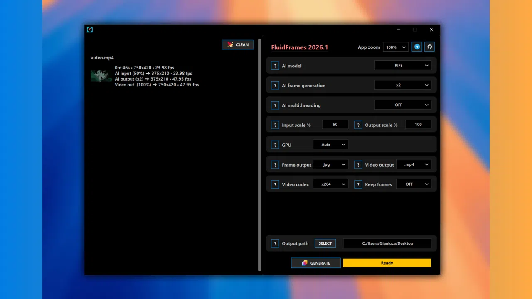The height and width of the screenshot is (299, 532).
Task: Click the GENERATE button
Action: pos(316,263)
